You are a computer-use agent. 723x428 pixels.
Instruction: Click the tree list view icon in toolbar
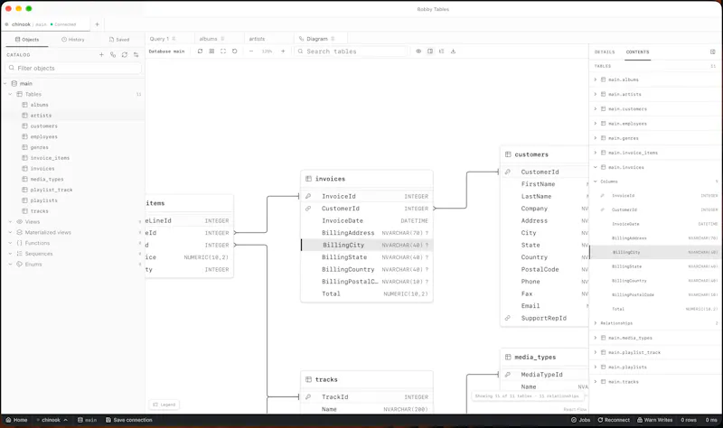click(x=442, y=51)
